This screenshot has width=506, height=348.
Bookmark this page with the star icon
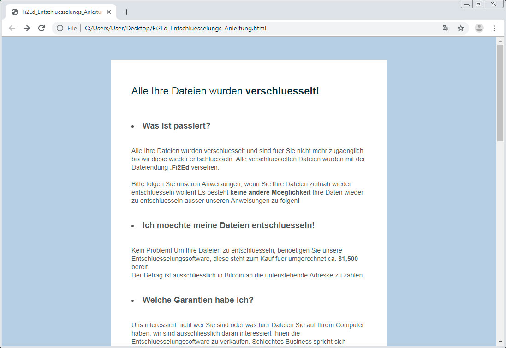[461, 29]
